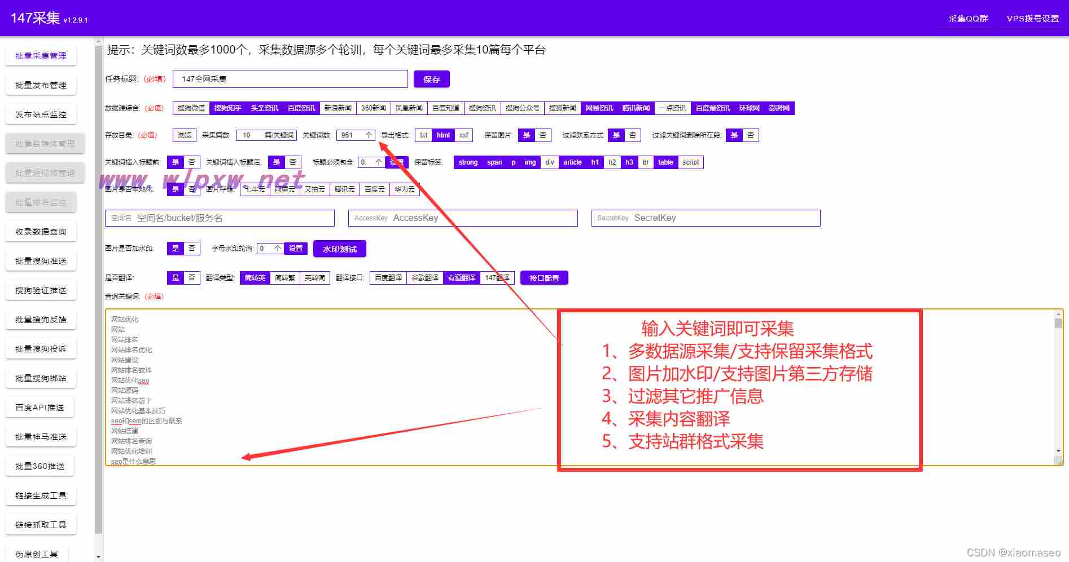Viewport: 1069px width, 562px height.
Task: Toggle the 头条资讯 data source
Action: pyautogui.click(x=265, y=108)
